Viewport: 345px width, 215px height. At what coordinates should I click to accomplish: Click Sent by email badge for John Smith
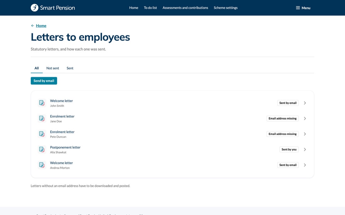click(288, 103)
